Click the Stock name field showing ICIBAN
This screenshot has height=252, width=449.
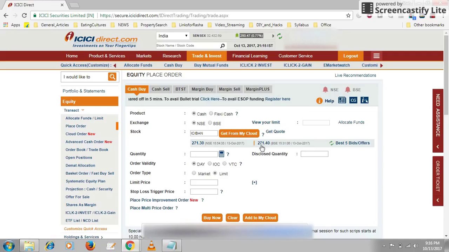[204, 133]
